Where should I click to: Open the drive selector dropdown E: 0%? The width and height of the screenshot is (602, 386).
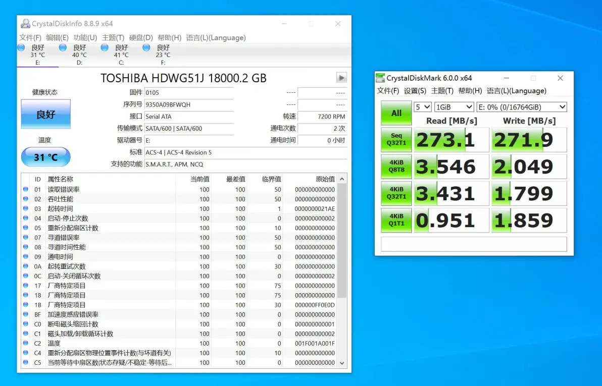coord(521,107)
